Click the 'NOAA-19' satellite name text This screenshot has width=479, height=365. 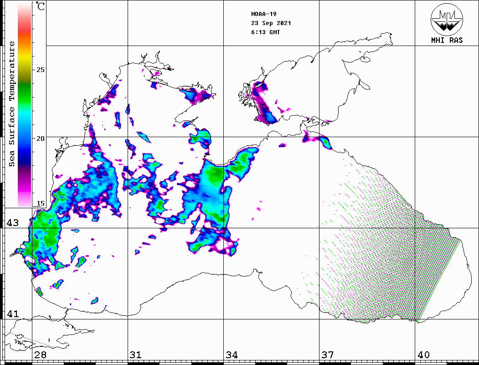[x=264, y=14]
